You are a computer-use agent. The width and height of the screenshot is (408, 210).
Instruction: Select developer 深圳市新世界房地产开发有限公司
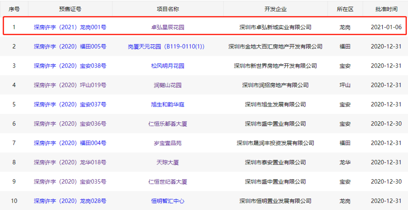coord(276,66)
